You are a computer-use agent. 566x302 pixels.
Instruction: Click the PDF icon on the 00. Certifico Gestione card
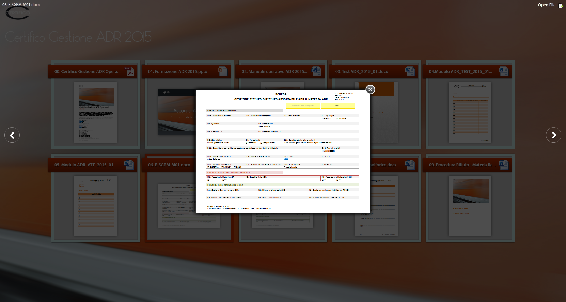tap(129, 71)
